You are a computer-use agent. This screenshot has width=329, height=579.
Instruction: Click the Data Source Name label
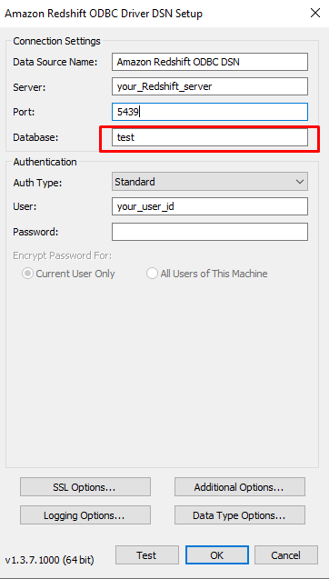[x=55, y=62]
